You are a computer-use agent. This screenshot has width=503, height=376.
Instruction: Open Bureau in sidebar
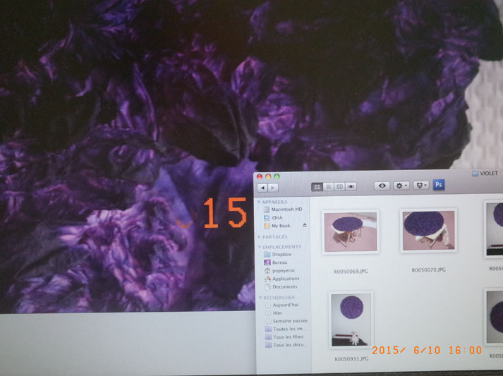tap(276, 262)
